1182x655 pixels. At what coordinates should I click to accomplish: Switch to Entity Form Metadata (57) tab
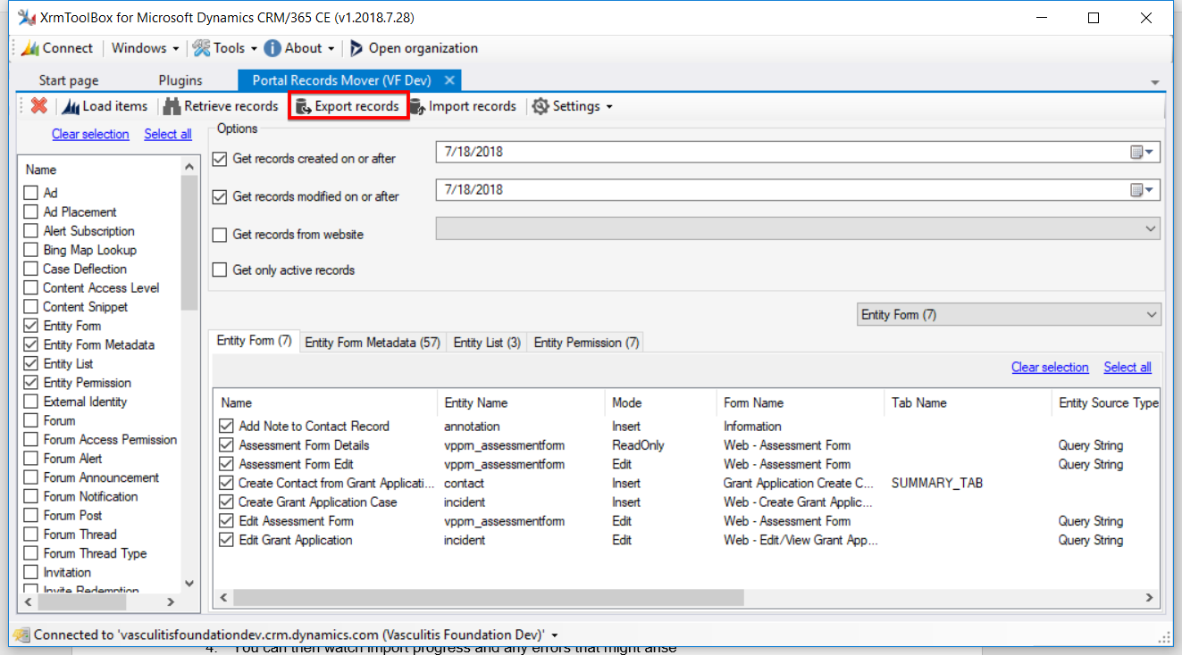[373, 343]
